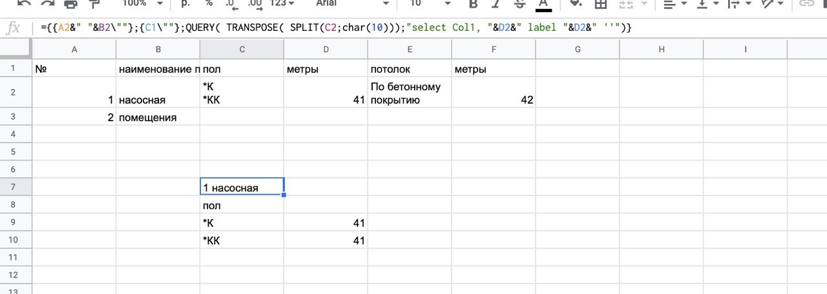This screenshot has height=294, width=827.
Task: Click the Redo arrow icon
Action: (x=47, y=4)
